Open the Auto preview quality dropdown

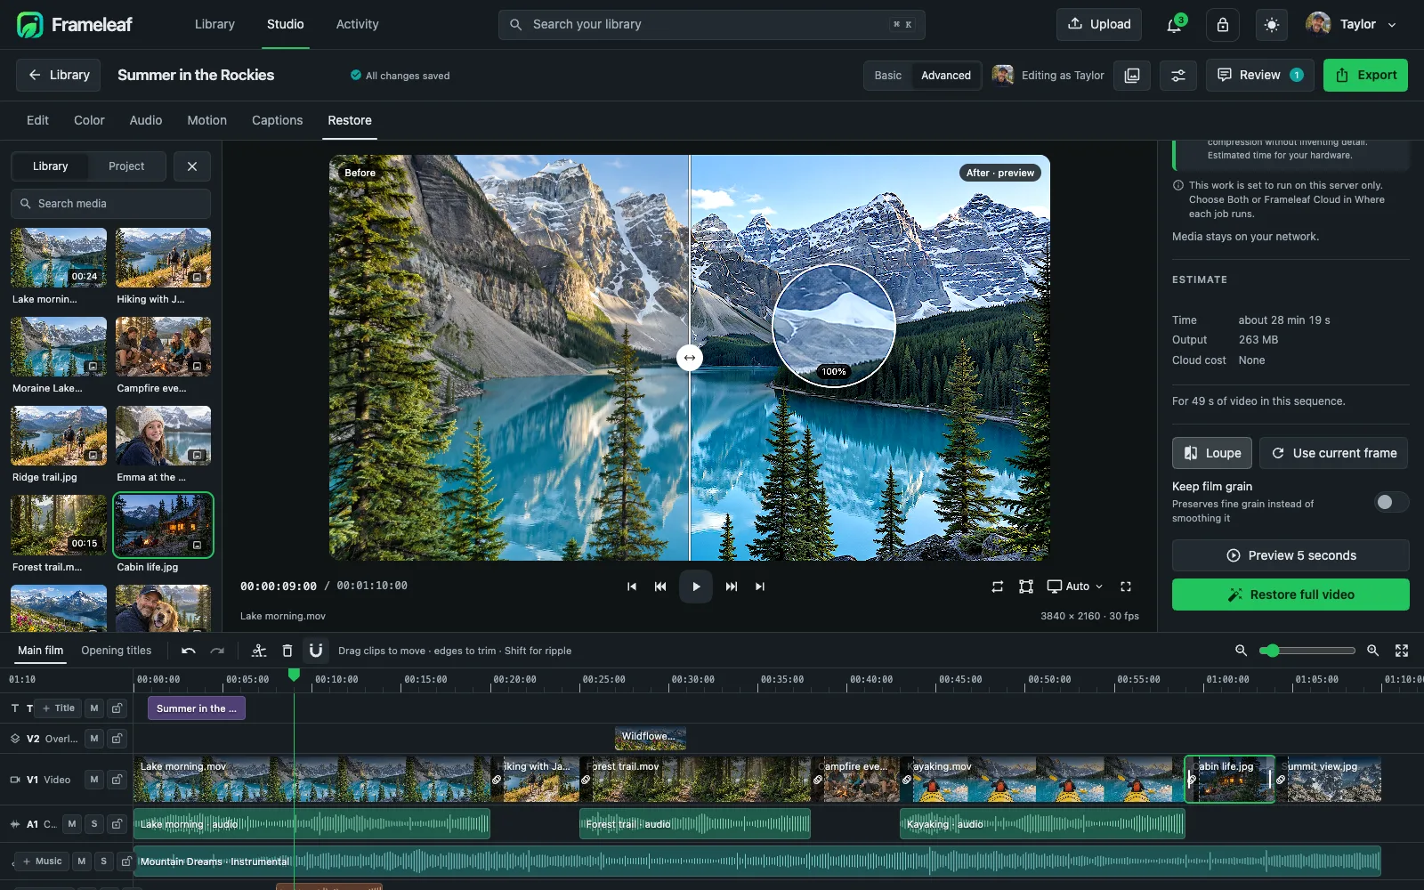[x=1075, y=587]
